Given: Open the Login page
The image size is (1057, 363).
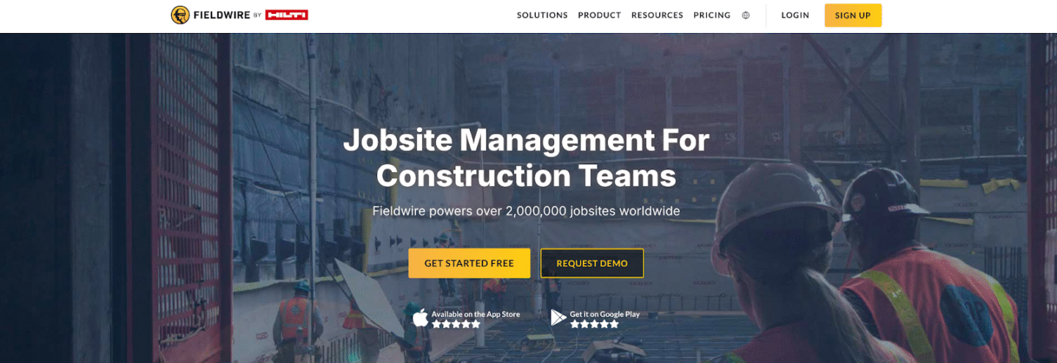Looking at the screenshot, I should pyautogui.click(x=795, y=15).
